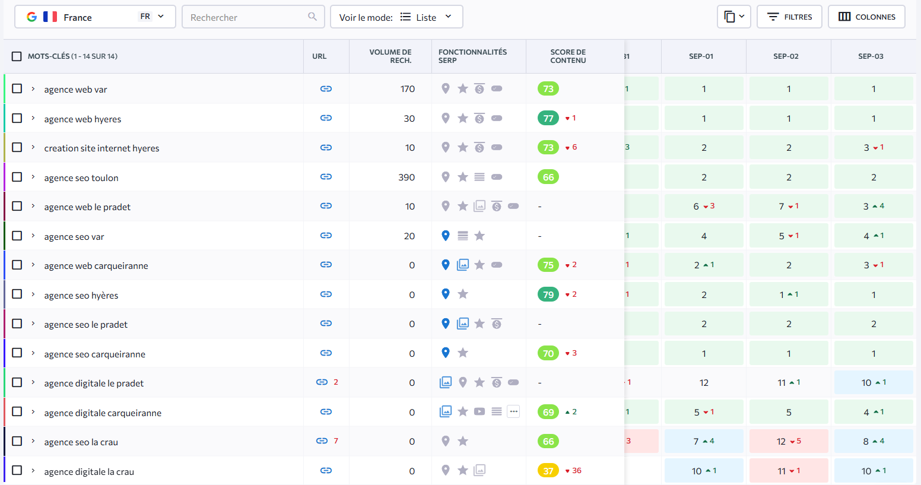Expand the agence digitale le pradet row
This screenshot has height=485, width=921.
tap(33, 382)
